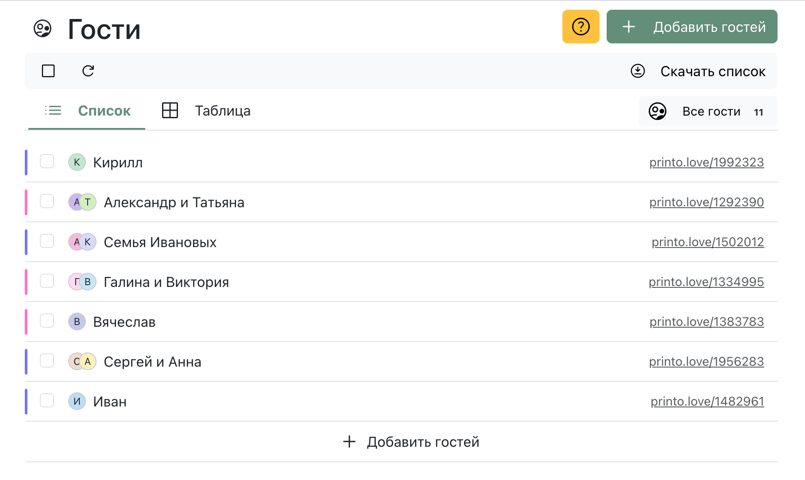The width and height of the screenshot is (805, 480).
Task: Click the plus icon in Добавить гостей button
Action: tap(628, 27)
